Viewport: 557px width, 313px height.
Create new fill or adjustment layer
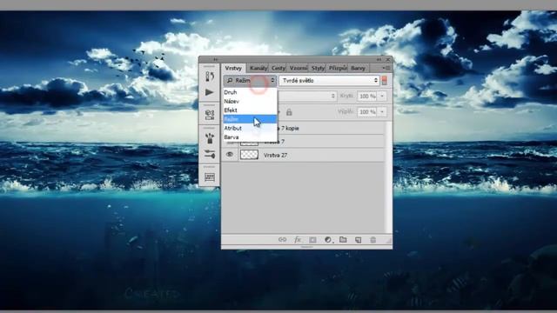click(x=328, y=240)
